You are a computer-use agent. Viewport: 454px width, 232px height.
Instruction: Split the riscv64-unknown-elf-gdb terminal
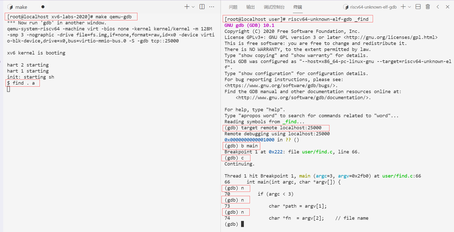(418, 7)
